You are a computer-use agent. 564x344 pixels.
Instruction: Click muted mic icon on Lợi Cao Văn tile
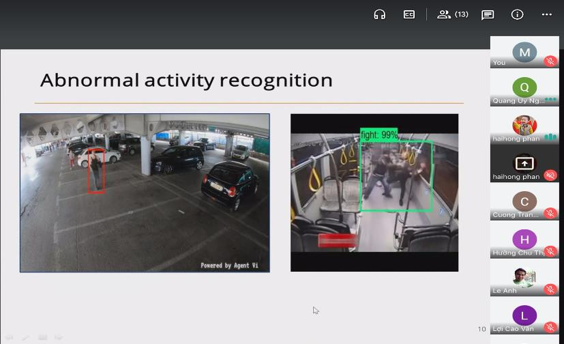[550, 328]
